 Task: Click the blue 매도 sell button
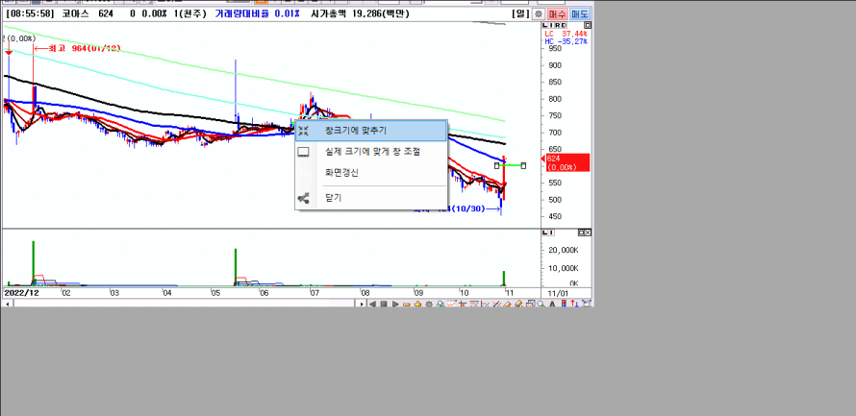580,14
